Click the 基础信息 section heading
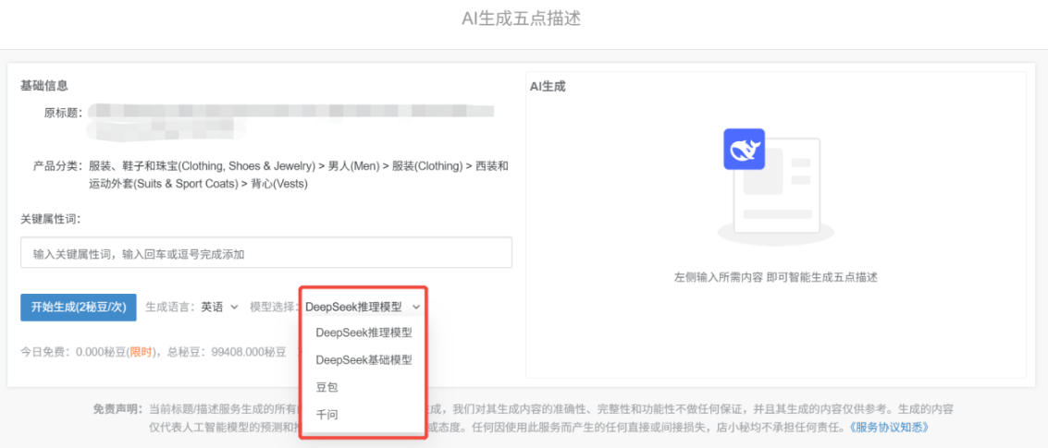The height and width of the screenshot is (448, 1048). (44, 86)
